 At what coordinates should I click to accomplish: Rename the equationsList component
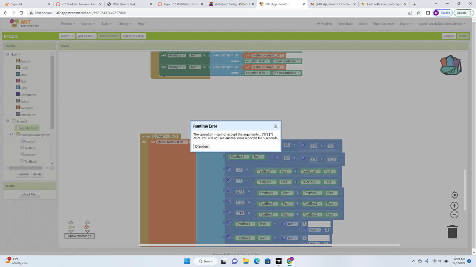pos(23,174)
